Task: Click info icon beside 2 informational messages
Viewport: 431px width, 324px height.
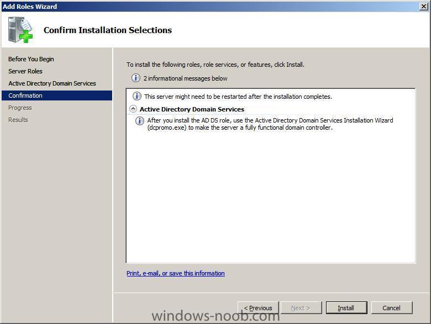Action: [x=135, y=78]
